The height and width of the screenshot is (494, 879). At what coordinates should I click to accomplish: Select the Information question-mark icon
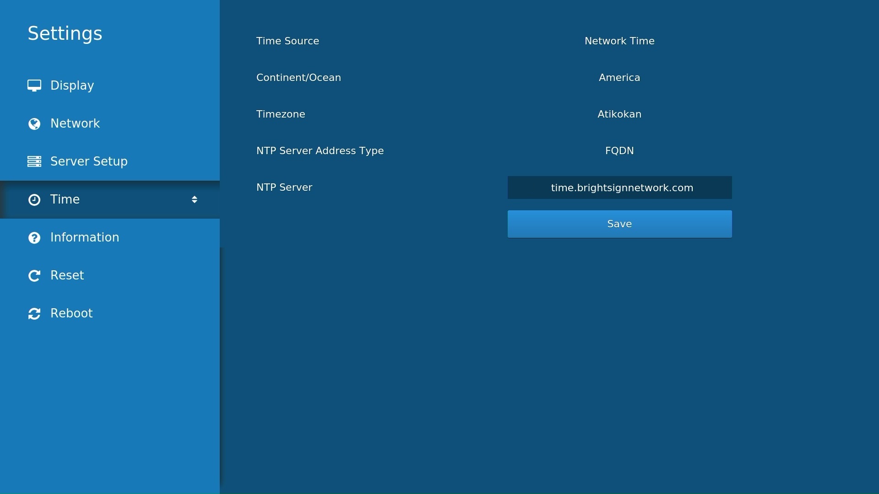click(x=34, y=237)
